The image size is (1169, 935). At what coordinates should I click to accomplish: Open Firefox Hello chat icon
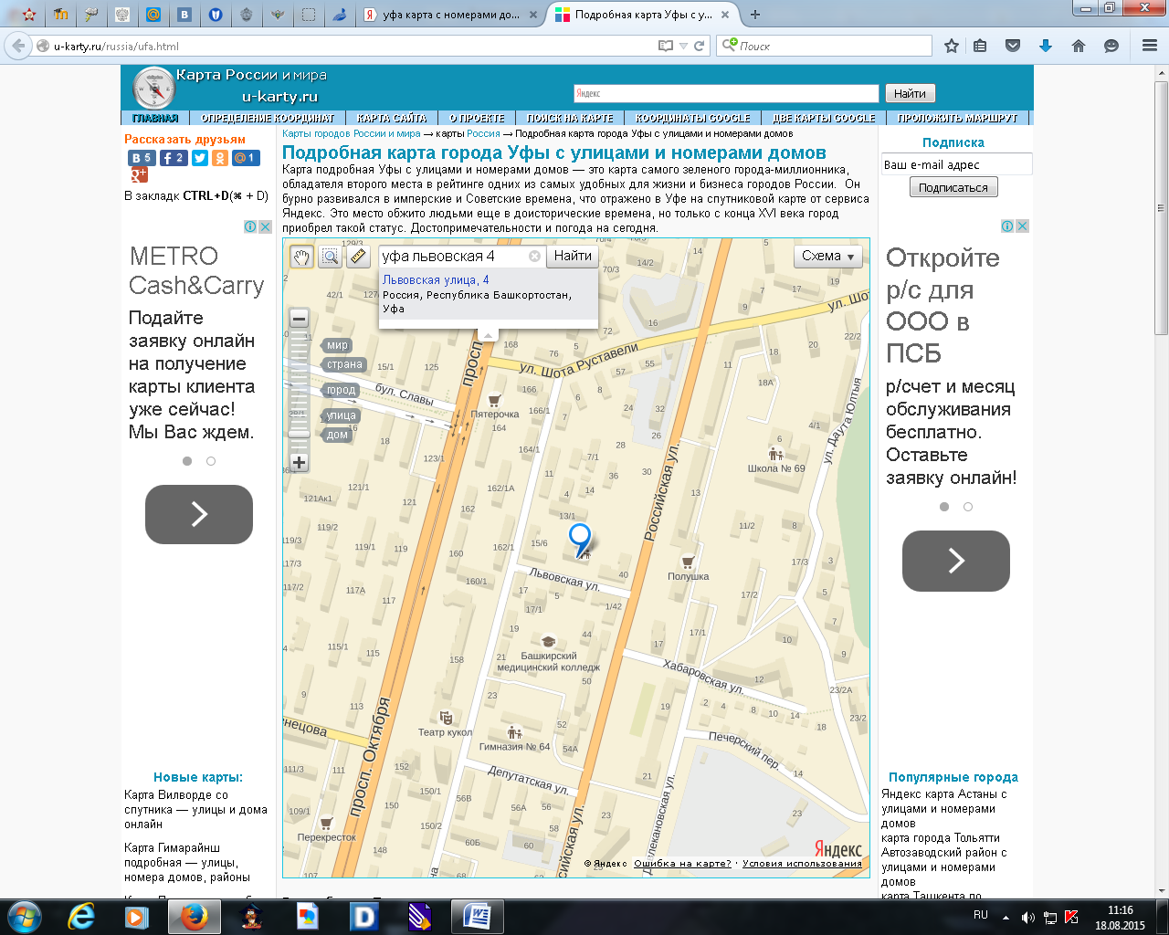[1111, 46]
